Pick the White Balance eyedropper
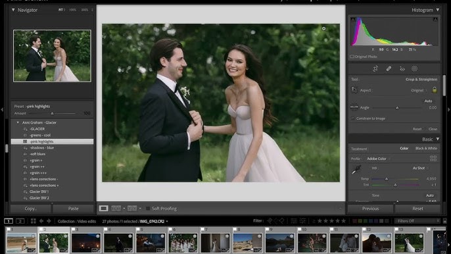 click(x=356, y=169)
